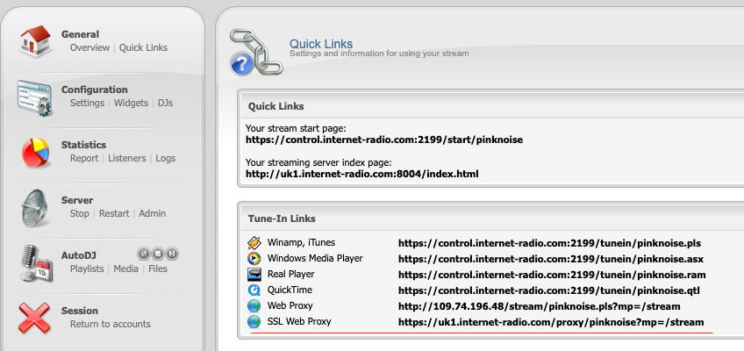
Task: Click the Statistics pie chart icon
Action: coord(35,152)
